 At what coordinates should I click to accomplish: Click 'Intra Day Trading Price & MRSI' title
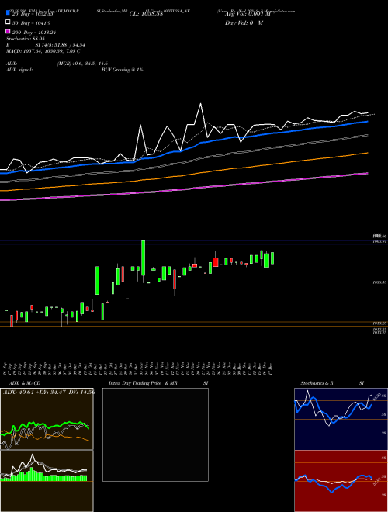click(x=158, y=383)
